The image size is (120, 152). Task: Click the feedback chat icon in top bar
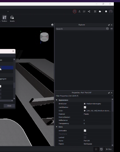click(x=84, y=11)
